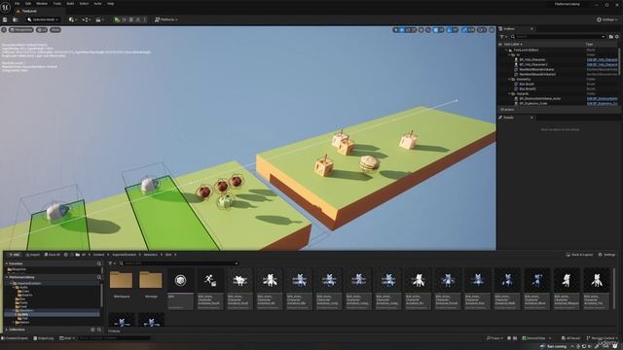Viewport: 623px width, 350px height.
Task: Toggle world/local coordinate space icon
Action: coord(421,30)
